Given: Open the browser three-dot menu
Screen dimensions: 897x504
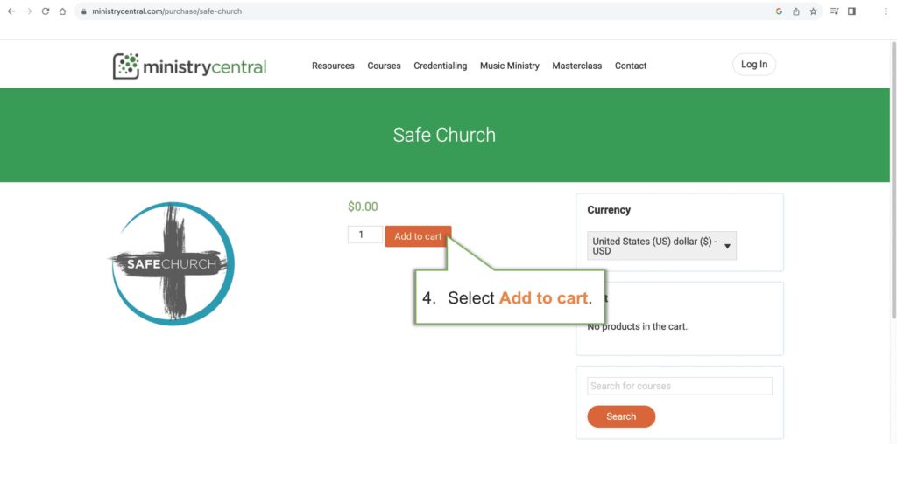Looking at the screenshot, I should coord(886,11).
